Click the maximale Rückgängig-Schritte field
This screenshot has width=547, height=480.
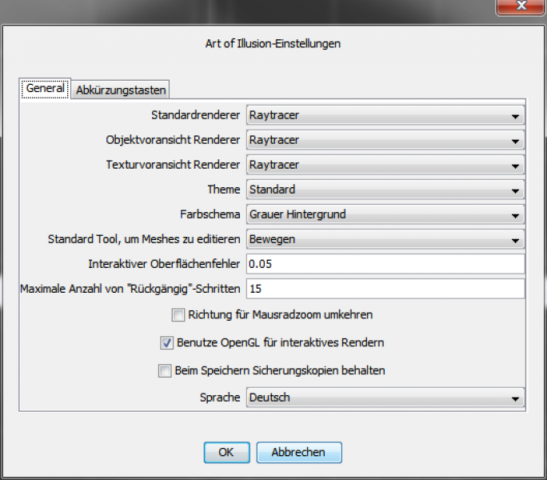(385, 289)
